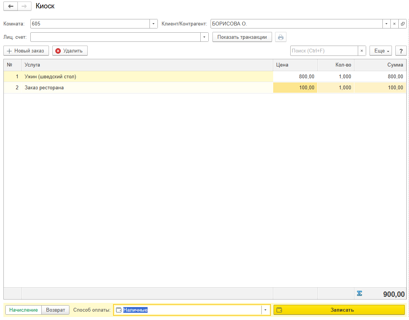Expand the Комната dropdown arrow
The image size is (409, 320).
point(153,24)
